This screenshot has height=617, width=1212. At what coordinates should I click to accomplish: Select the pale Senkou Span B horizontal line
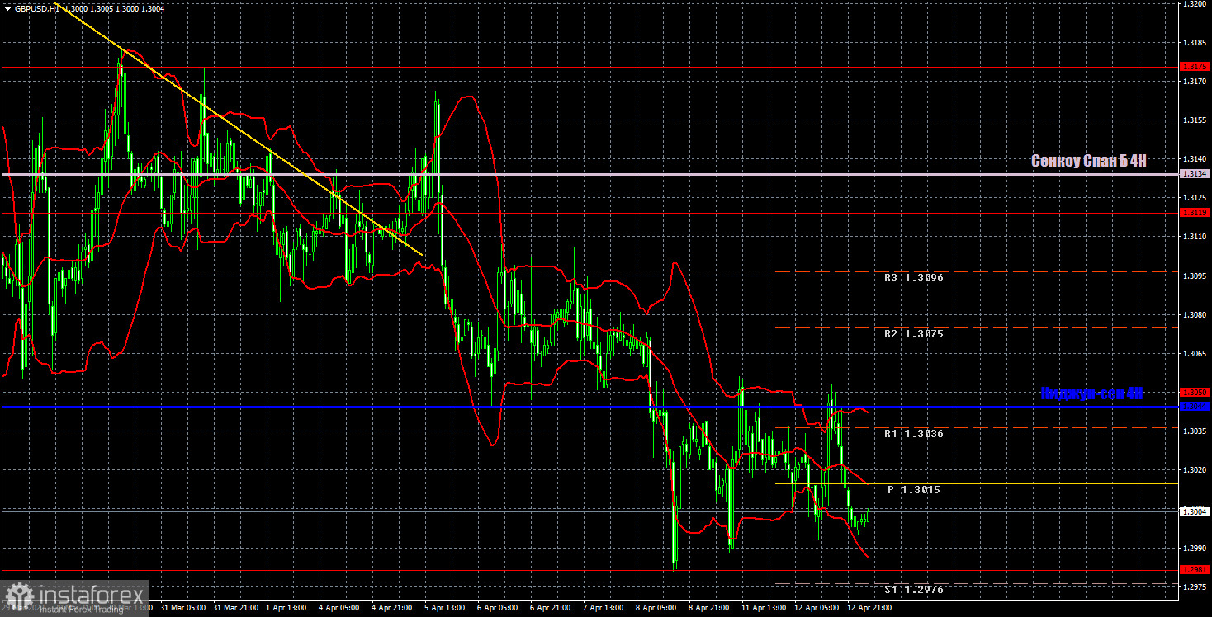(589, 174)
